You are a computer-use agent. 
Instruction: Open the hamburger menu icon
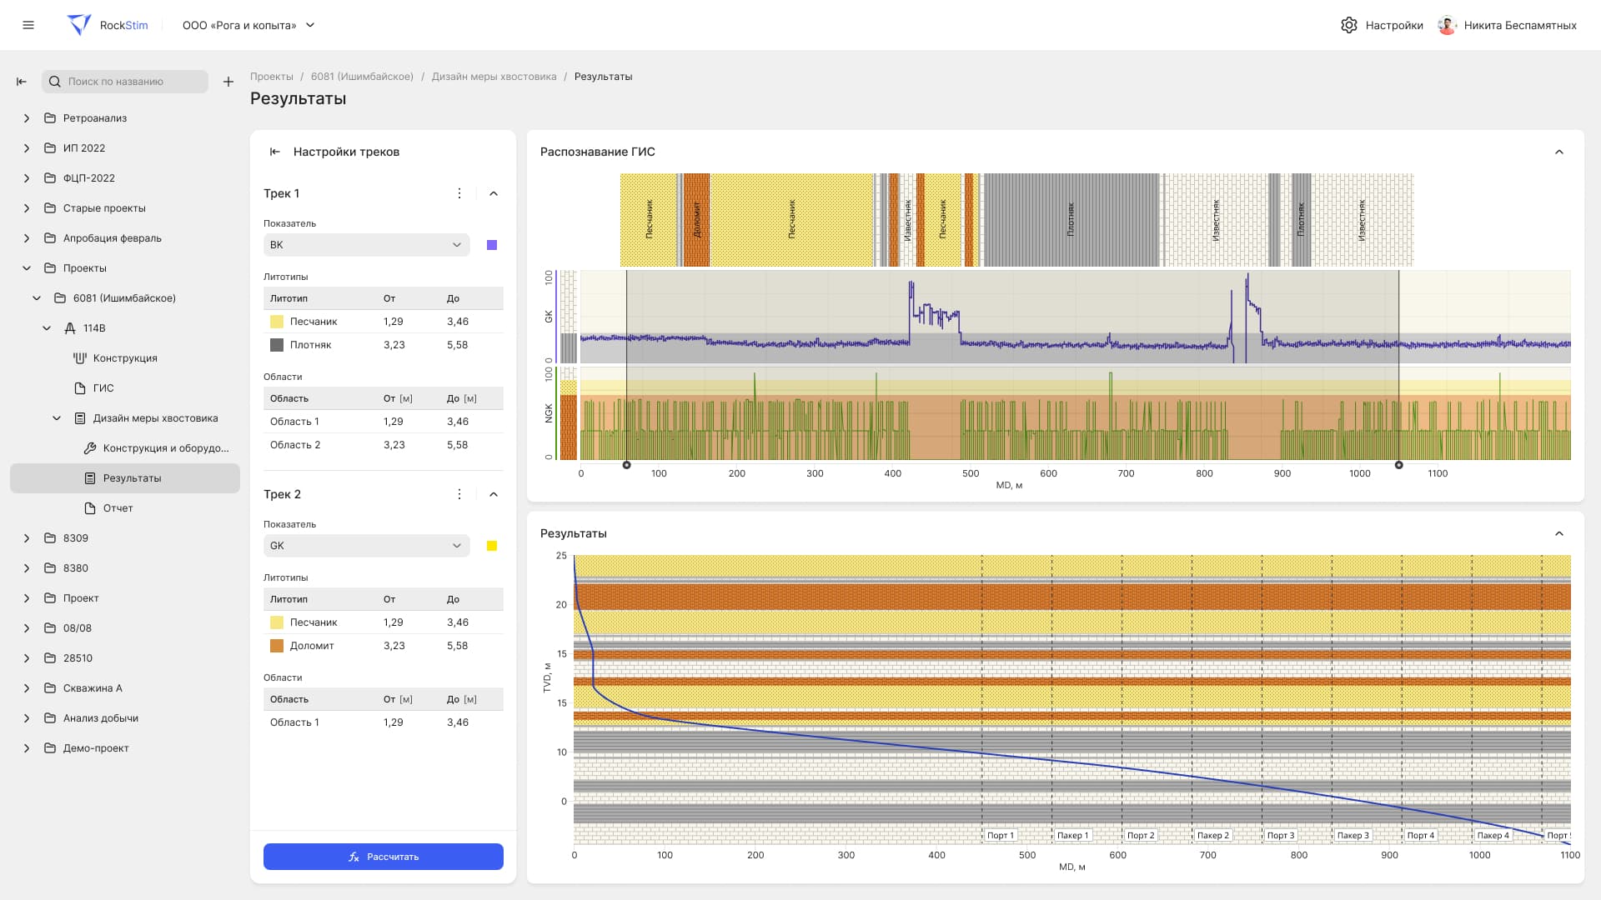tap(28, 25)
